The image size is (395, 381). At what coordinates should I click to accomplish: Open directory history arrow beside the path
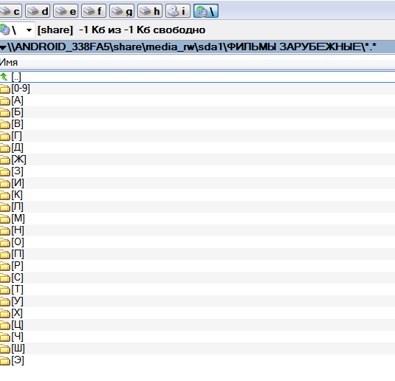pos(3,47)
